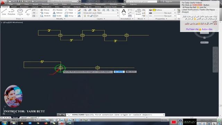The image size is (222, 125).
Task: Click the Scale button
Action: pyautogui.click(x=57, y=16)
